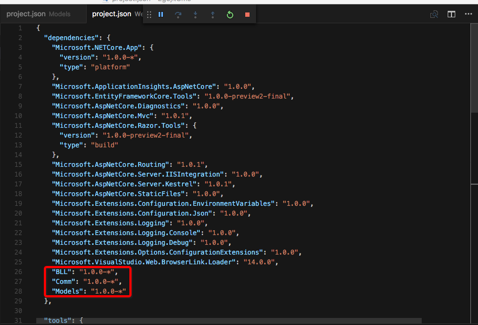Screen dimensions: 478x325
Task: Click the "Comm" dependency key
Action: [63, 282]
